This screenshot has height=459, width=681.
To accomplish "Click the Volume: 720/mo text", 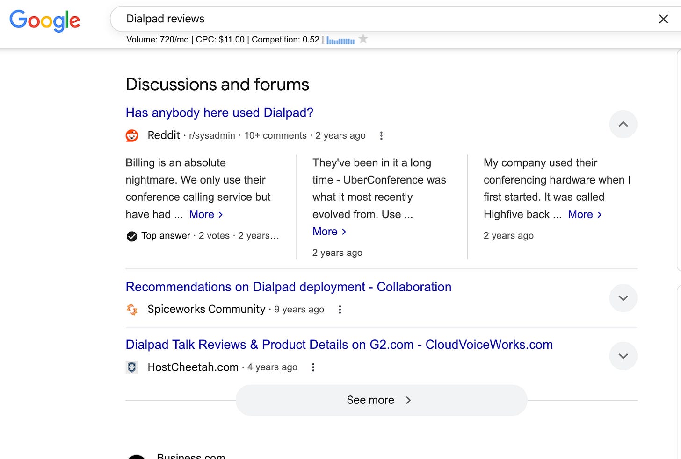I will pos(158,40).
